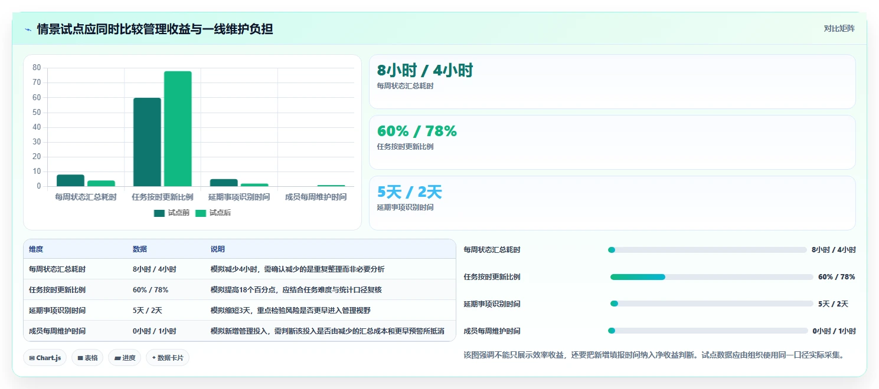Click the 试点后 bar for 成员每周维护时间

coord(331,186)
